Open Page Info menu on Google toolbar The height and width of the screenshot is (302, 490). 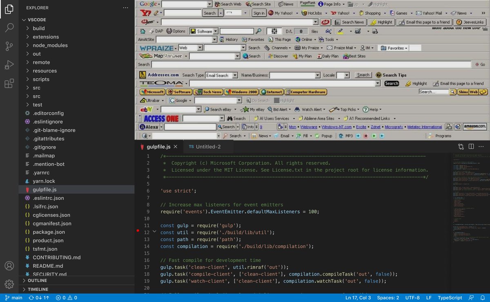tap(332, 4)
